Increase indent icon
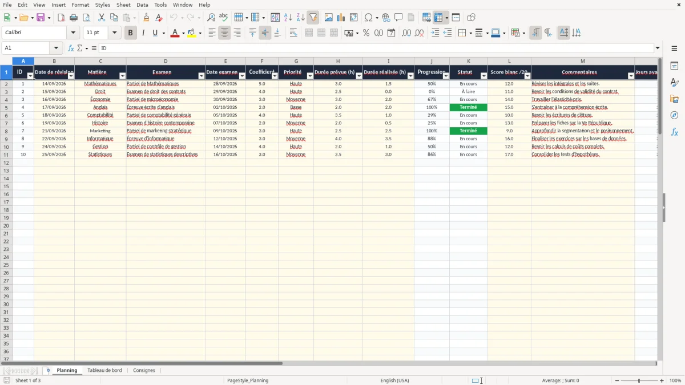Image resolution: width=685 pixels, height=385 pixels. tap(435, 33)
